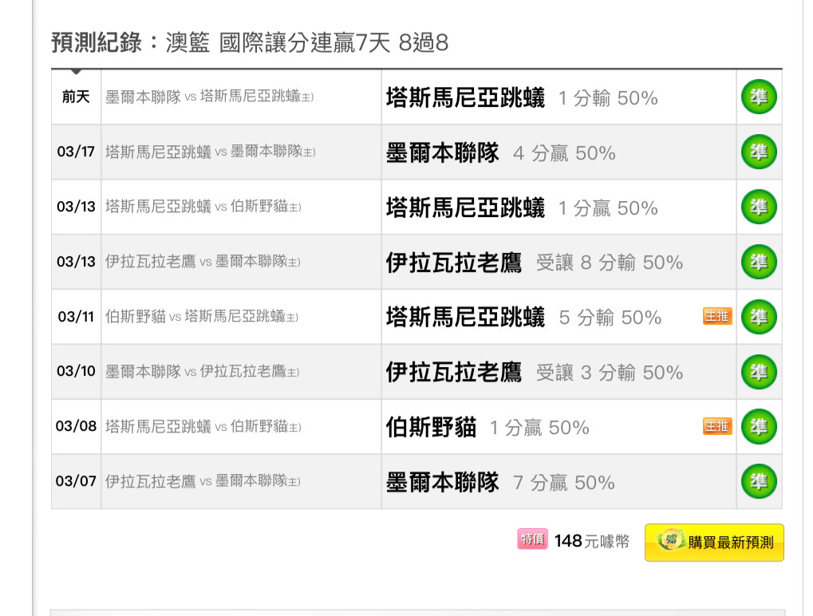Click the 03/10 墨爾本聯隊 vs 伊拉瓦拉老鷹 matchup
Image resolution: width=813 pixels, height=616 pixels.
202,371
